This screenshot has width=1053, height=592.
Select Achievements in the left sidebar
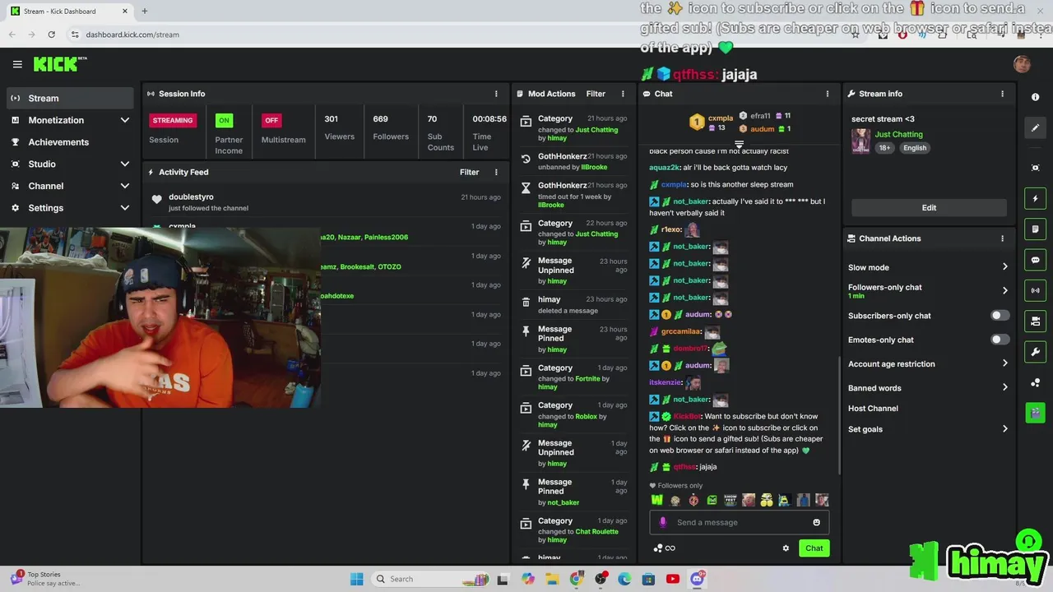click(x=70, y=142)
